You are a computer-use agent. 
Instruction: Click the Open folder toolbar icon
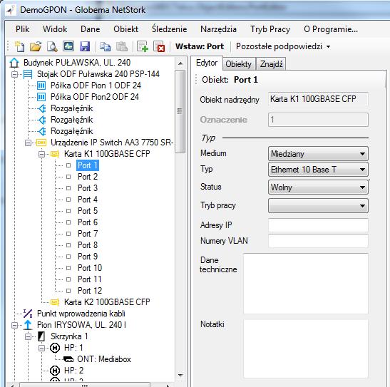click(x=36, y=46)
